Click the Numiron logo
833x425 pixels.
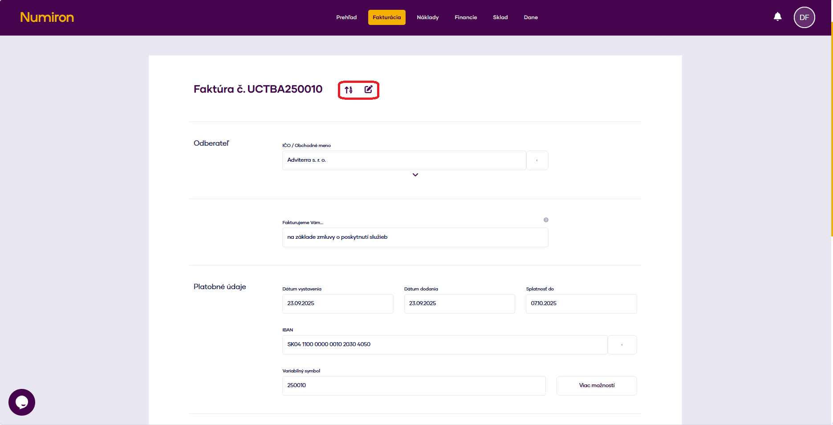click(47, 17)
